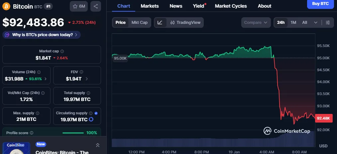This screenshot has height=154, width=337.
Task: Click the 1.72% Vol/Mkt Cap value
Action: (x=26, y=99)
